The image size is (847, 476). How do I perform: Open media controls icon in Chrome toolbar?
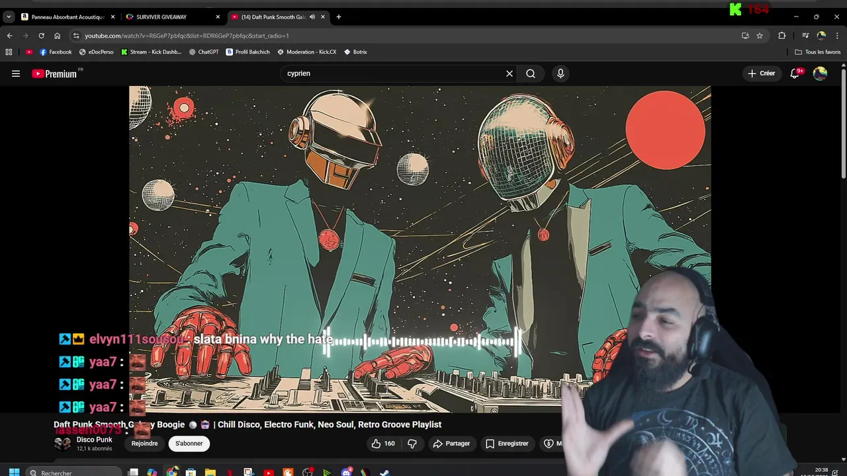pyautogui.click(x=805, y=36)
